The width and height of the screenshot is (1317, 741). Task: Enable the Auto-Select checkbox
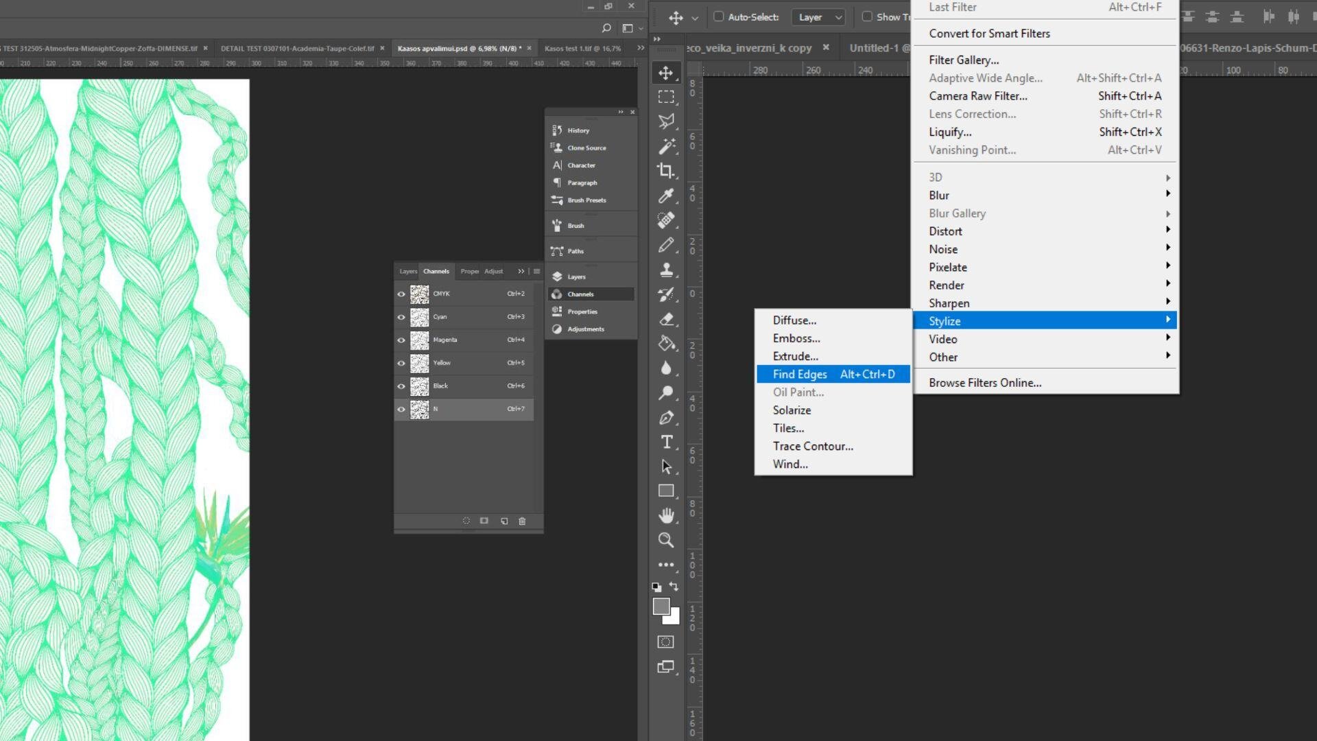718,16
